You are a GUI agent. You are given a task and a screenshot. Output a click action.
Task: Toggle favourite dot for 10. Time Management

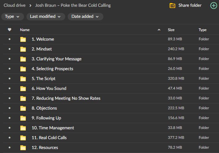click(10, 128)
